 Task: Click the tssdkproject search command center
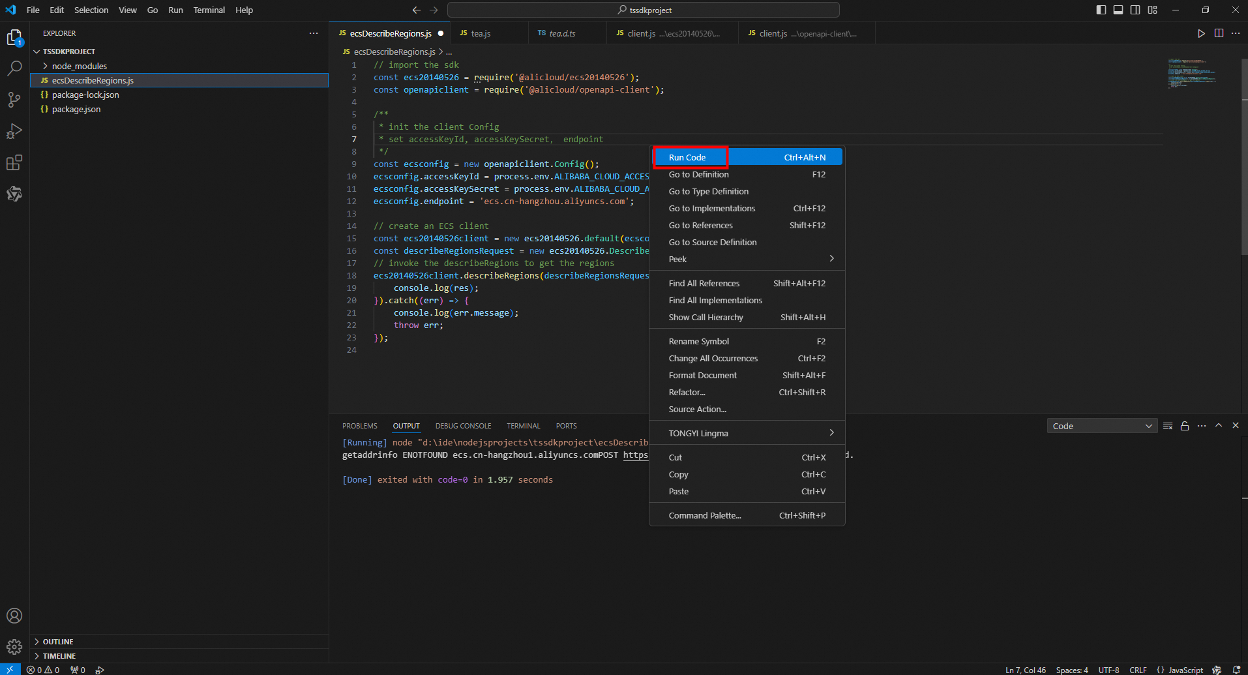(x=644, y=10)
